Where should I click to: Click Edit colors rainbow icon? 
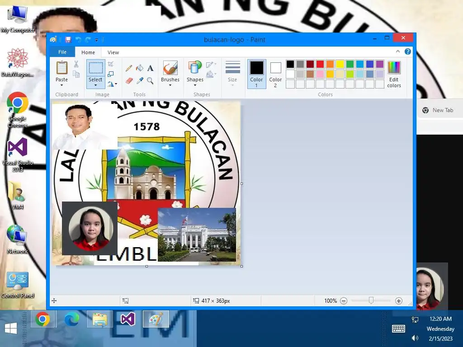click(x=394, y=68)
